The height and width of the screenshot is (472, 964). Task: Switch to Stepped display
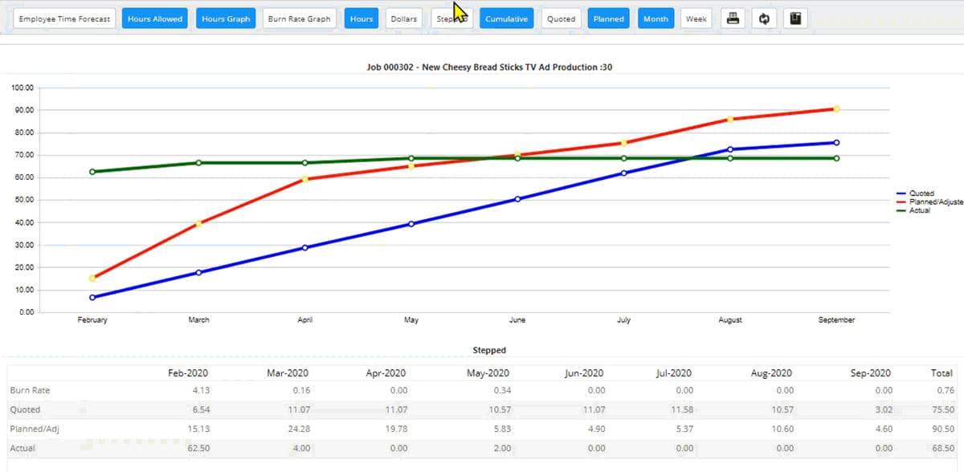[x=450, y=18]
